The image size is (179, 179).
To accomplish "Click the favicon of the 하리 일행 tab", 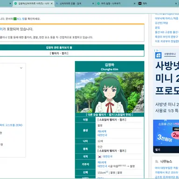I will pyautogui.click(x=98, y=3).
